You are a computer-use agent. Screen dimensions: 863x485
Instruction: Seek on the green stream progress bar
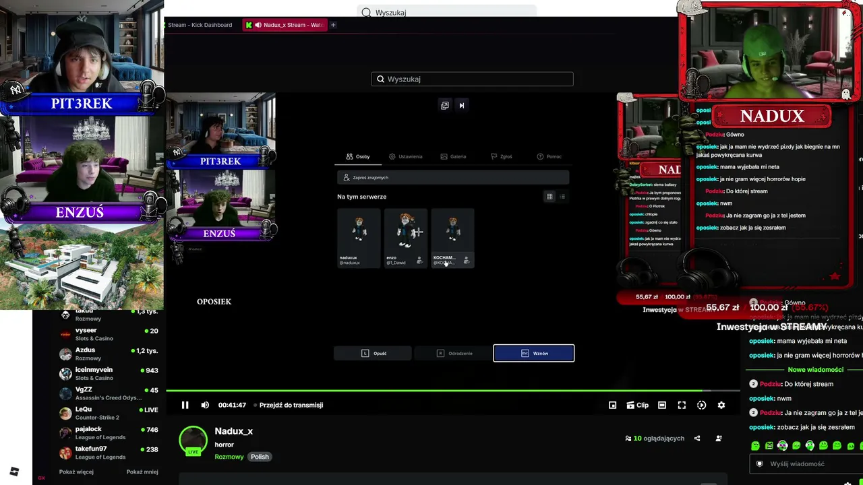(x=453, y=390)
